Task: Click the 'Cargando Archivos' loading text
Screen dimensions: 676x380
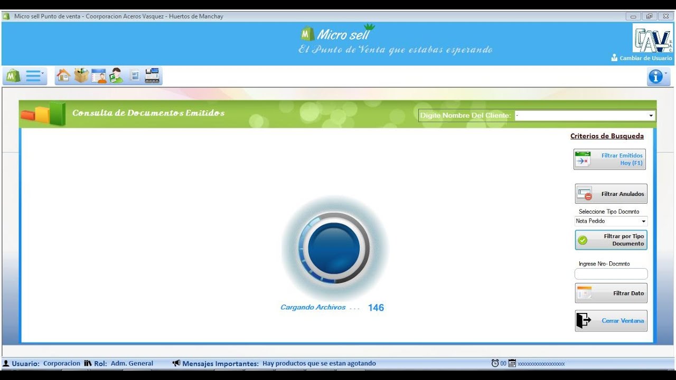Action: coord(313,307)
